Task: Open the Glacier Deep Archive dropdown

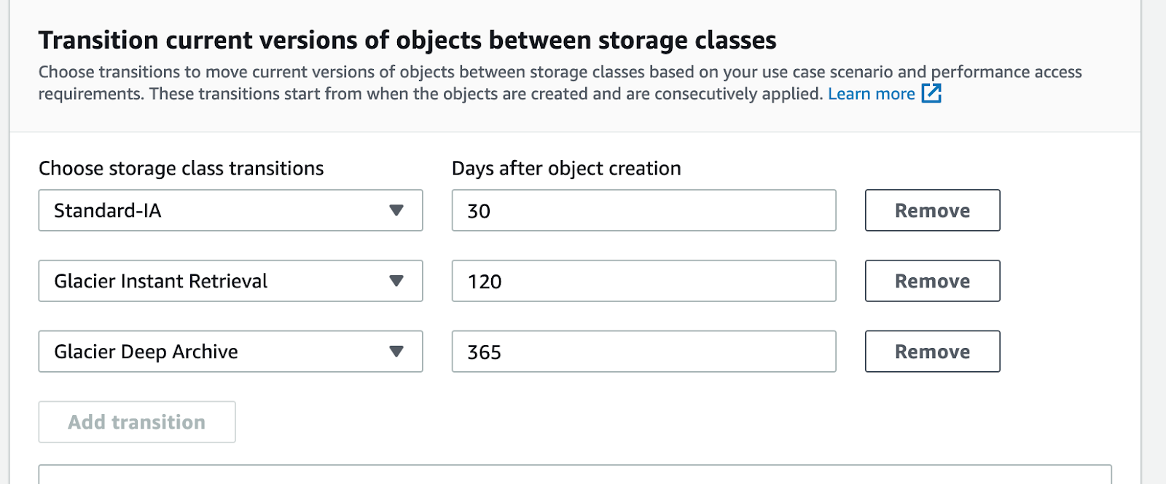Action: pos(230,352)
